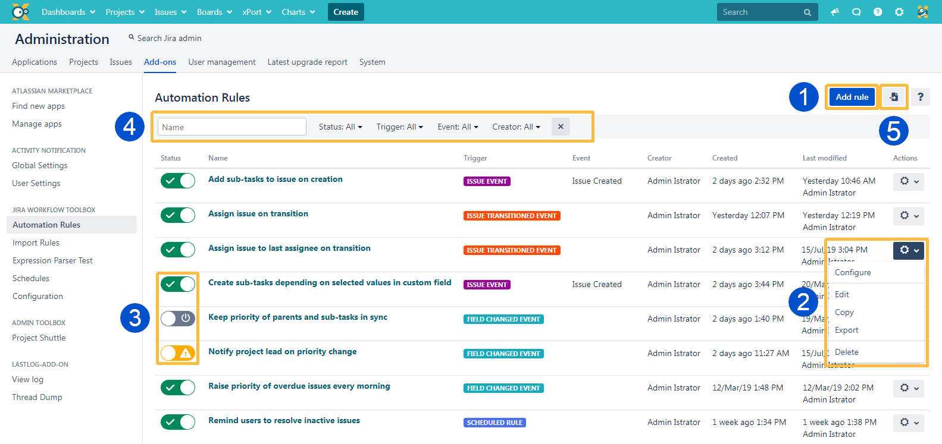This screenshot has height=444, width=942.
Task: Toggle Notify project lead rule warning switch
Action: (178, 353)
